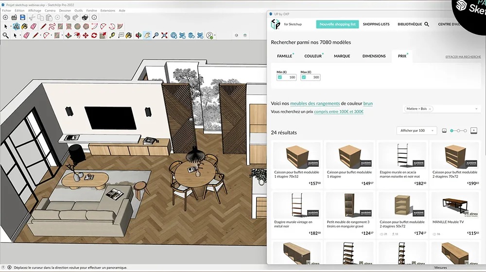Select Etagère murale en acacia product card
The image size is (486, 272).
(402, 164)
